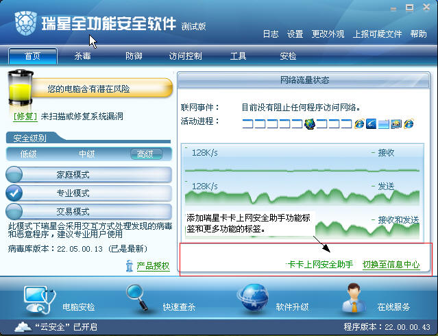Click the 接收和发送 graph label
Image resolution: width=438 pixels, height=336 pixels.
point(398,220)
